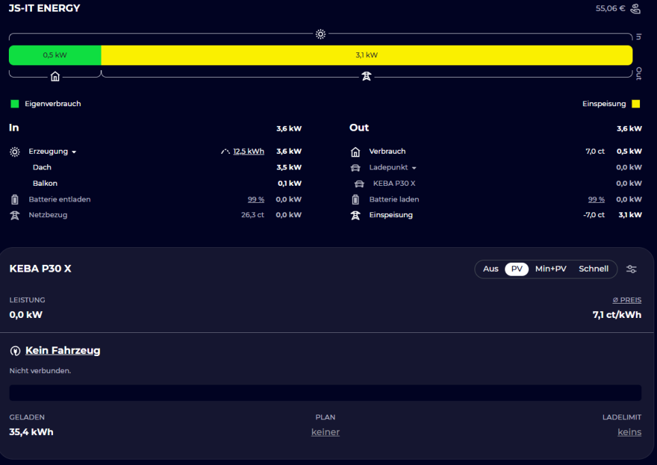Select charging mode Aus

click(491, 269)
